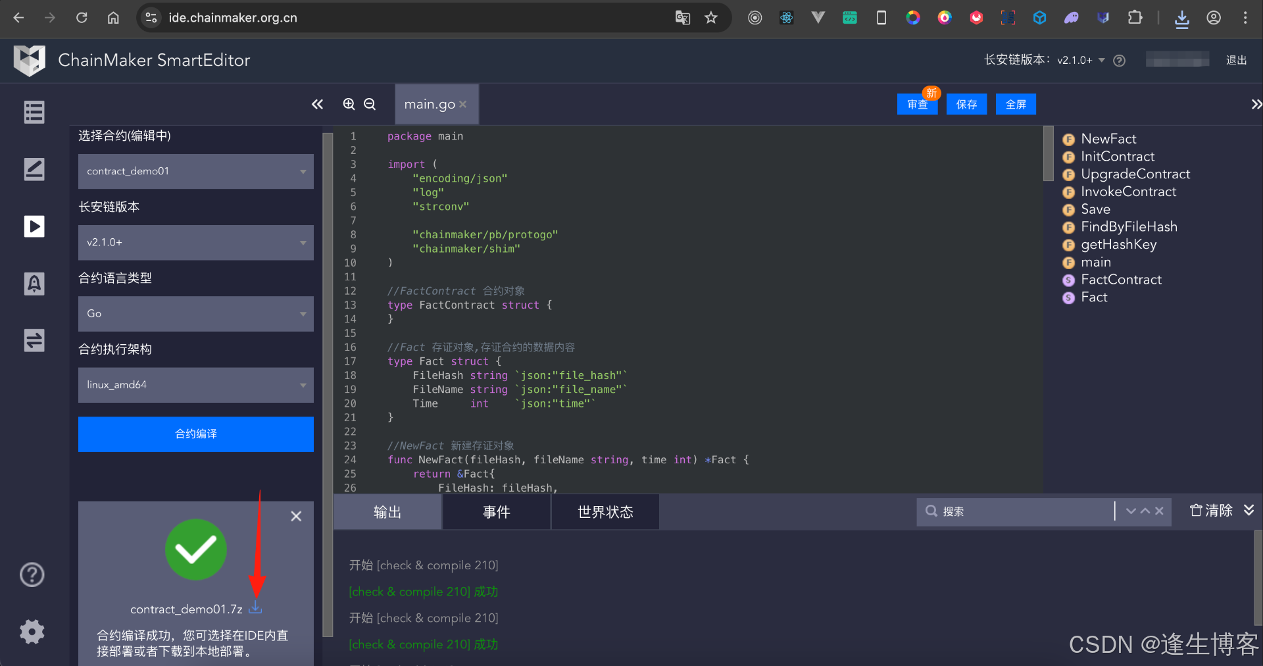1263x666 pixels.
Task: Click the 合约编译 compile button
Action: (196, 434)
